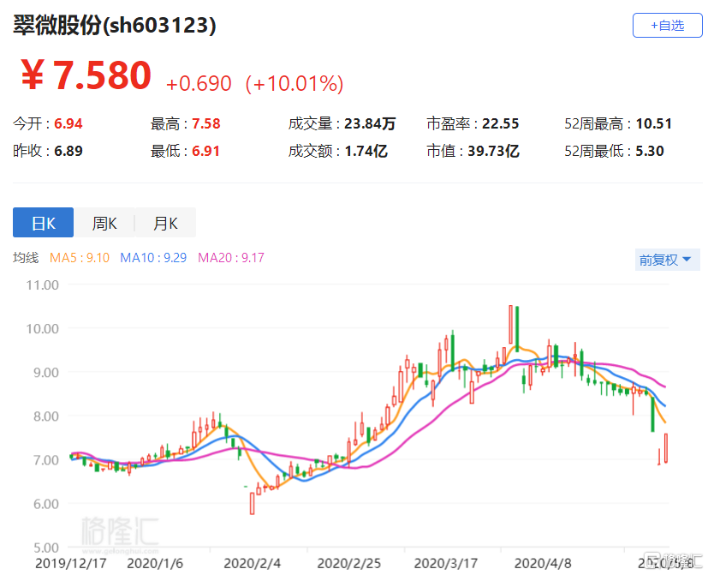The width and height of the screenshot is (708, 575).
Task: Click the MA10:9.29 moving average label
Action: (153, 258)
